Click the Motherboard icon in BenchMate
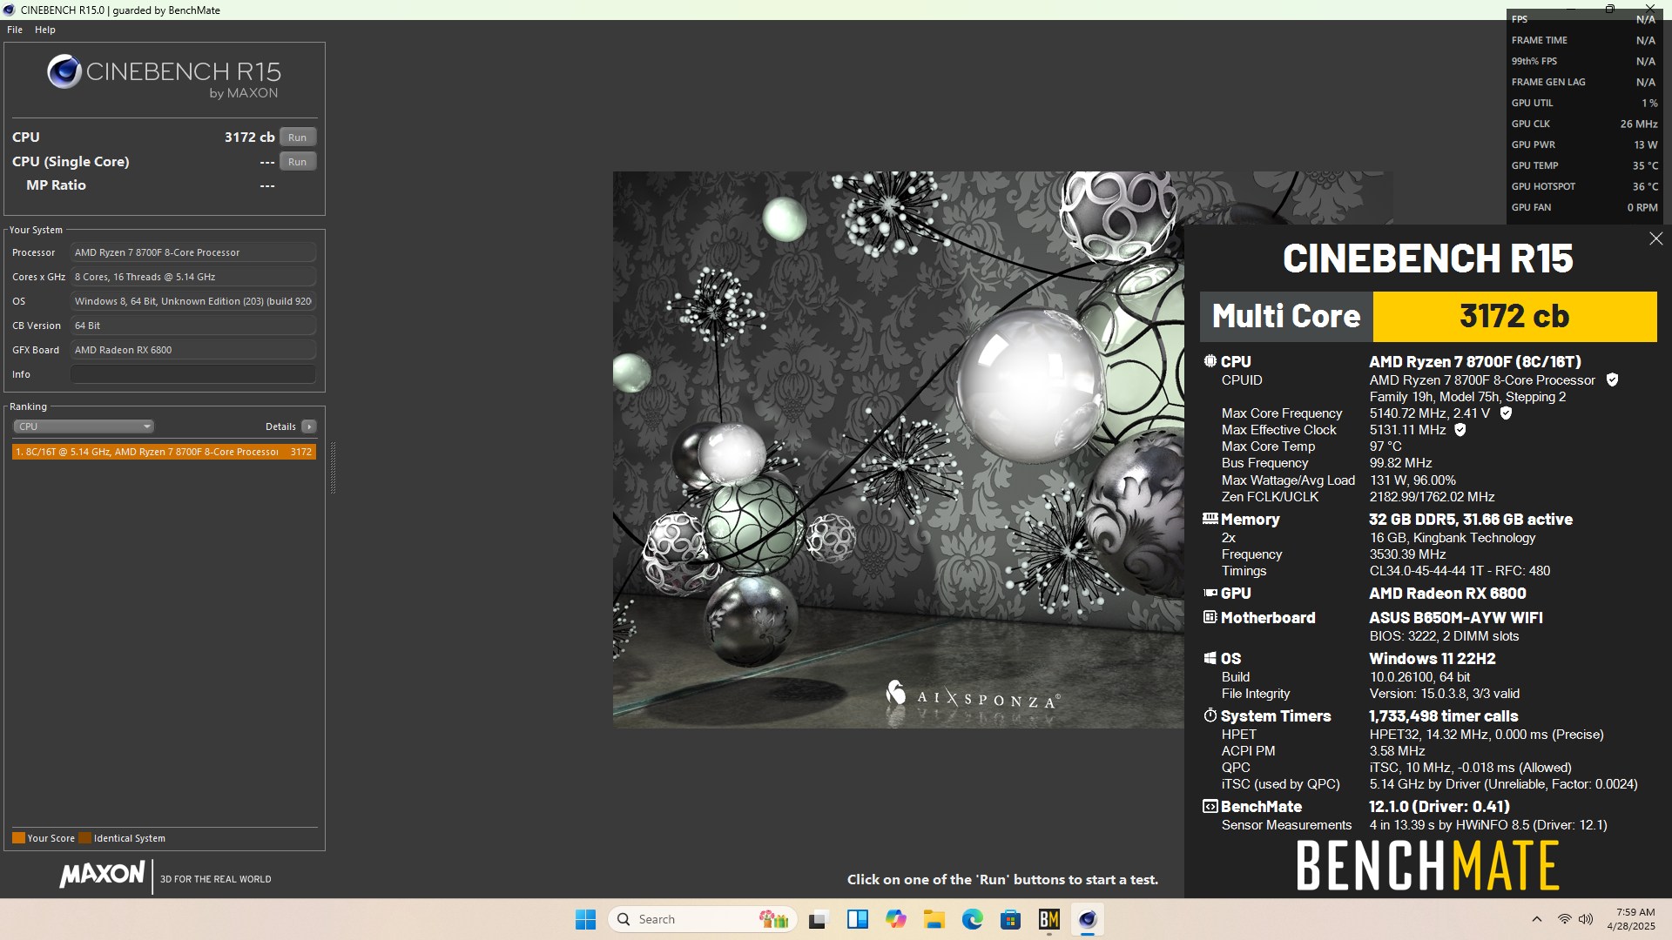The image size is (1672, 940). (x=1210, y=617)
